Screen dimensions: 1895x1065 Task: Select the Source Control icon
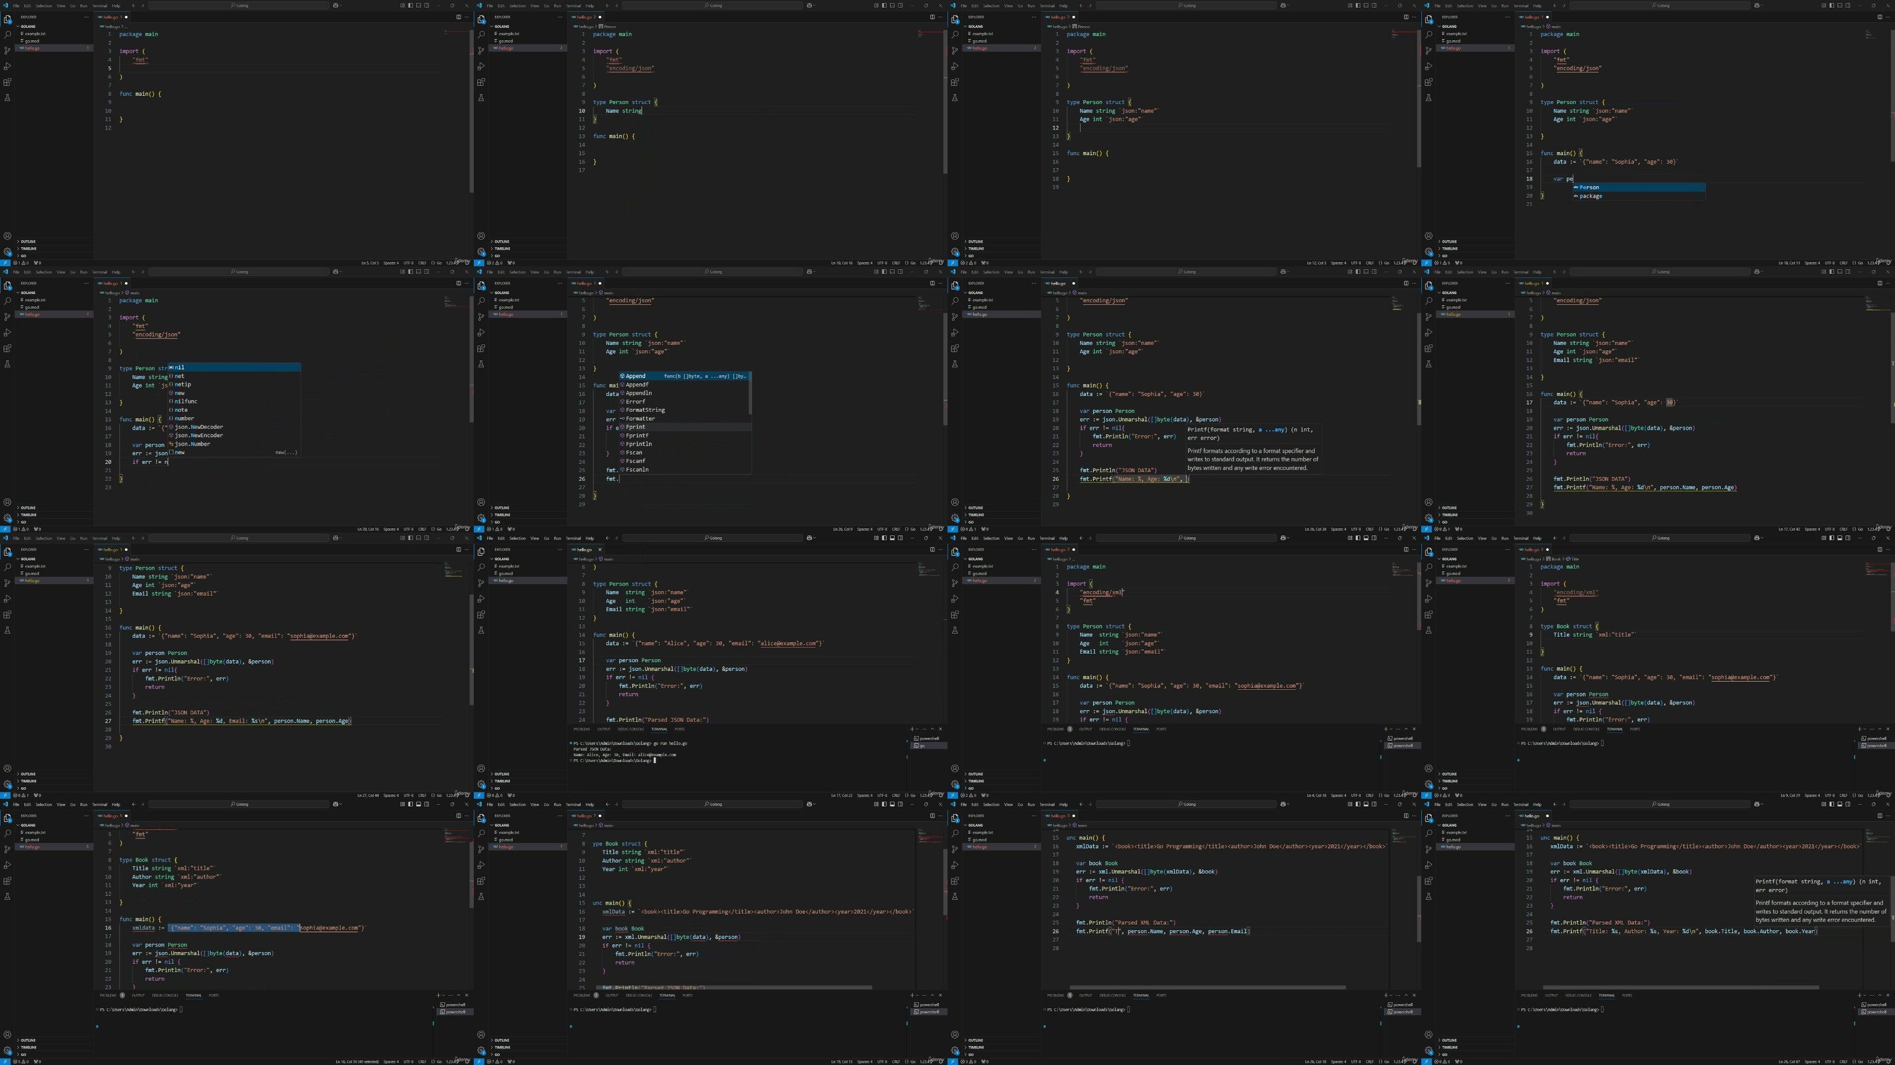[7, 51]
